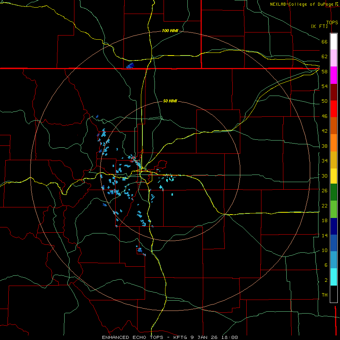The height and width of the screenshot is (340, 340).
Task: Click the dark blue echo on the state line
Action: point(130,66)
